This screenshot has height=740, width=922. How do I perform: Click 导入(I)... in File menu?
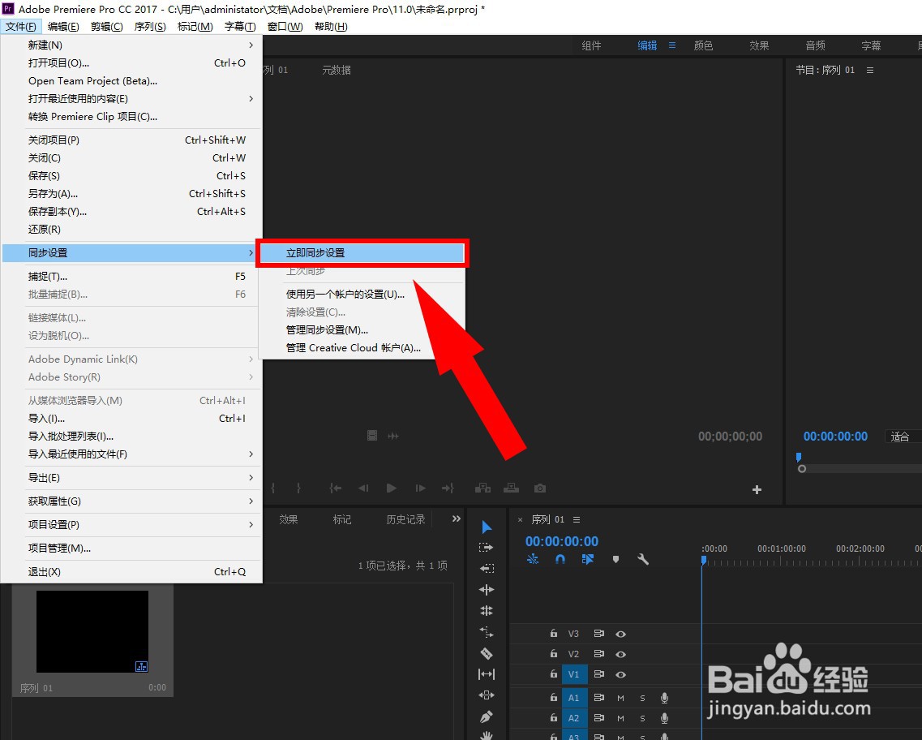131,418
